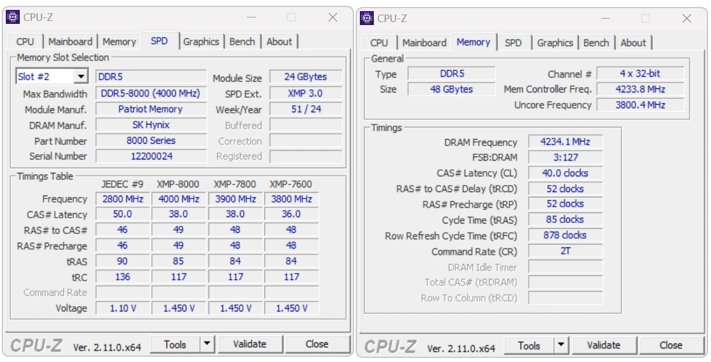Click the JEDEC #9 column header

(x=122, y=184)
